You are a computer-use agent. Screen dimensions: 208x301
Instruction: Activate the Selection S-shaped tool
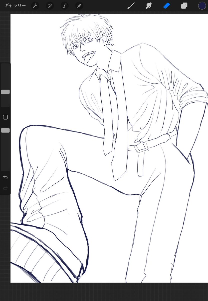click(65, 6)
